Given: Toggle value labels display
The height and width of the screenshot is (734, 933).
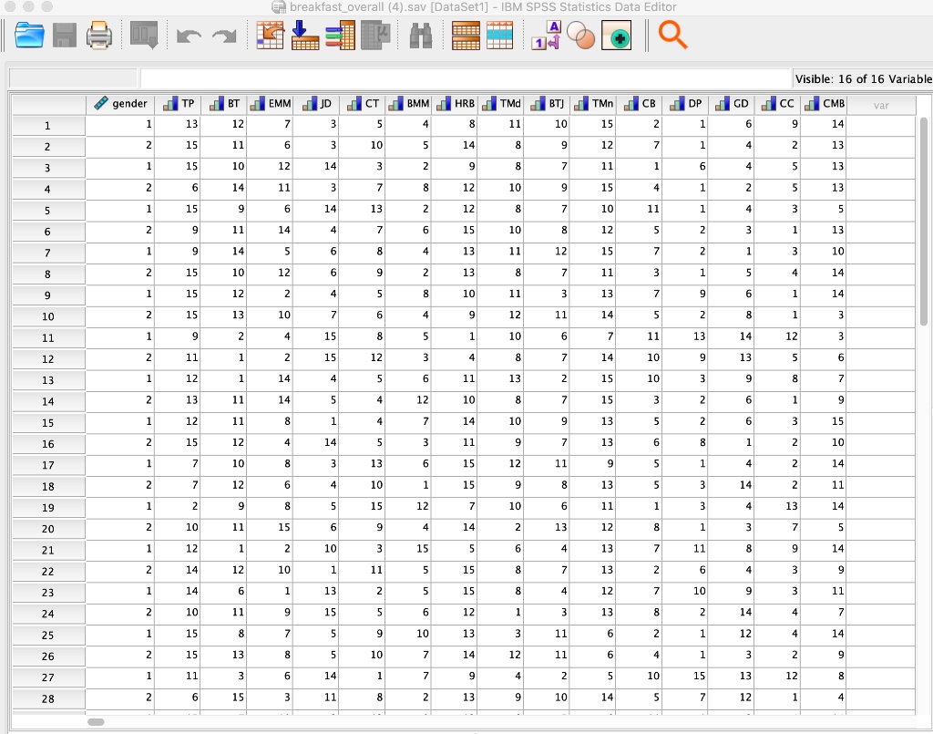Looking at the screenshot, I should coord(544,36).
